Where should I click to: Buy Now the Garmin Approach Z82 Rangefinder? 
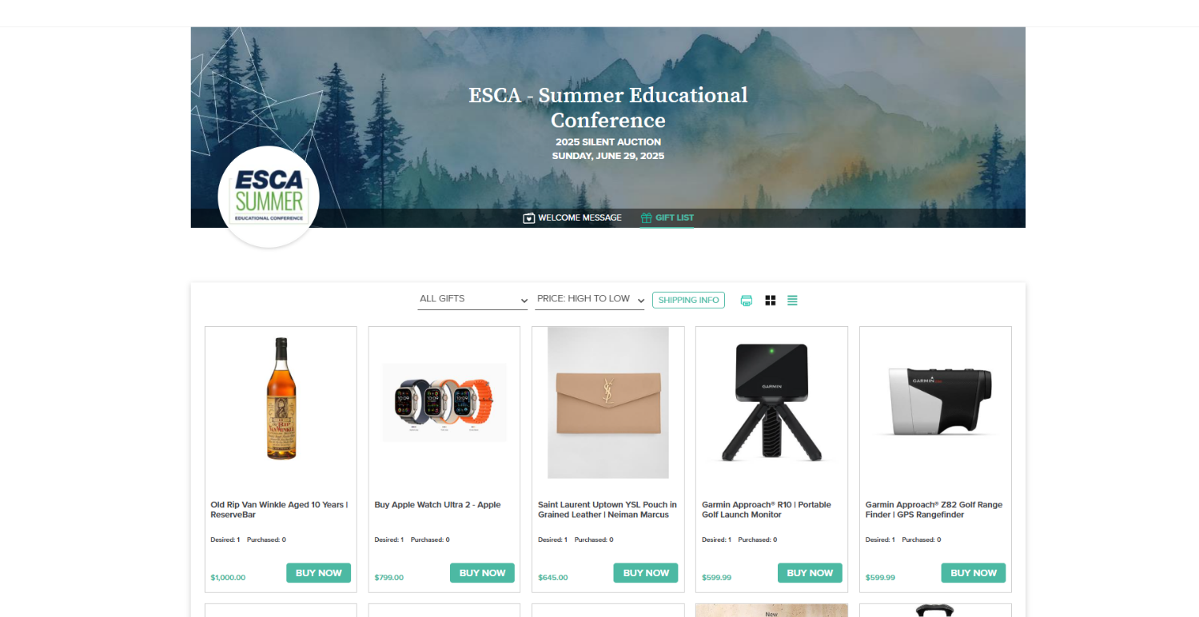(974, 573)
